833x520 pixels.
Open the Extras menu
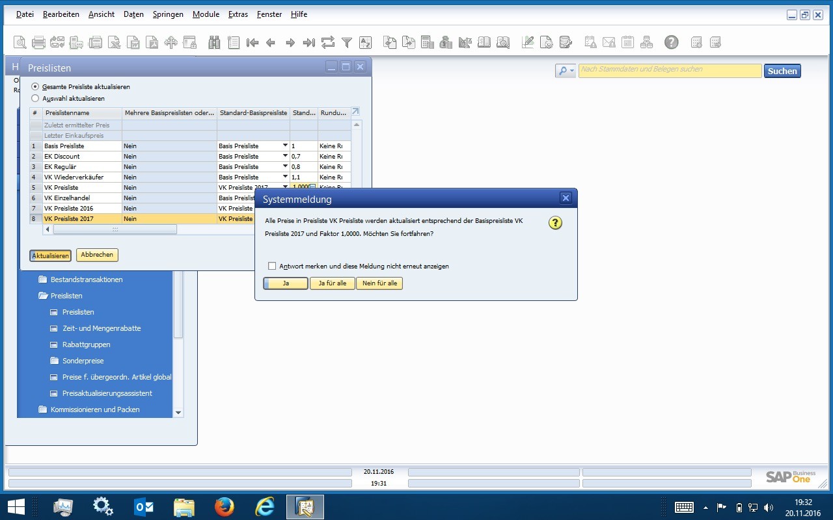[238, 14]
